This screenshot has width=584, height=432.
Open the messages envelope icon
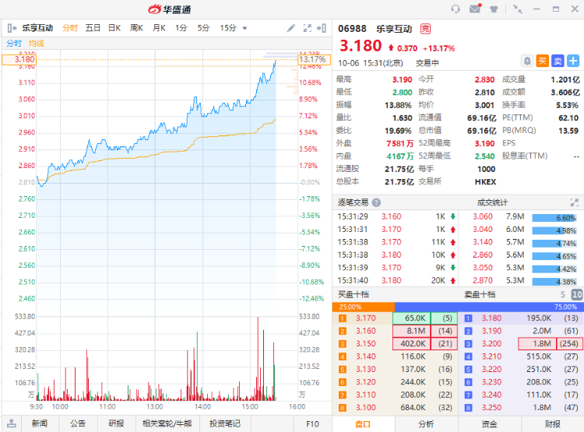[x=475, y=9]
